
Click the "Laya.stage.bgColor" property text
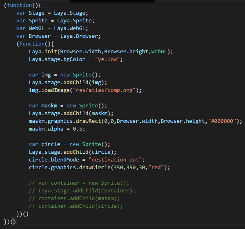[x=57, y=59]
